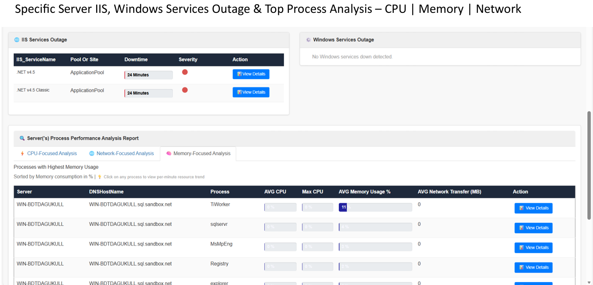593x285 pixels.
Task: Click the chart icon inside TiWorker's View Details button
Action: [x=522, y=208]
